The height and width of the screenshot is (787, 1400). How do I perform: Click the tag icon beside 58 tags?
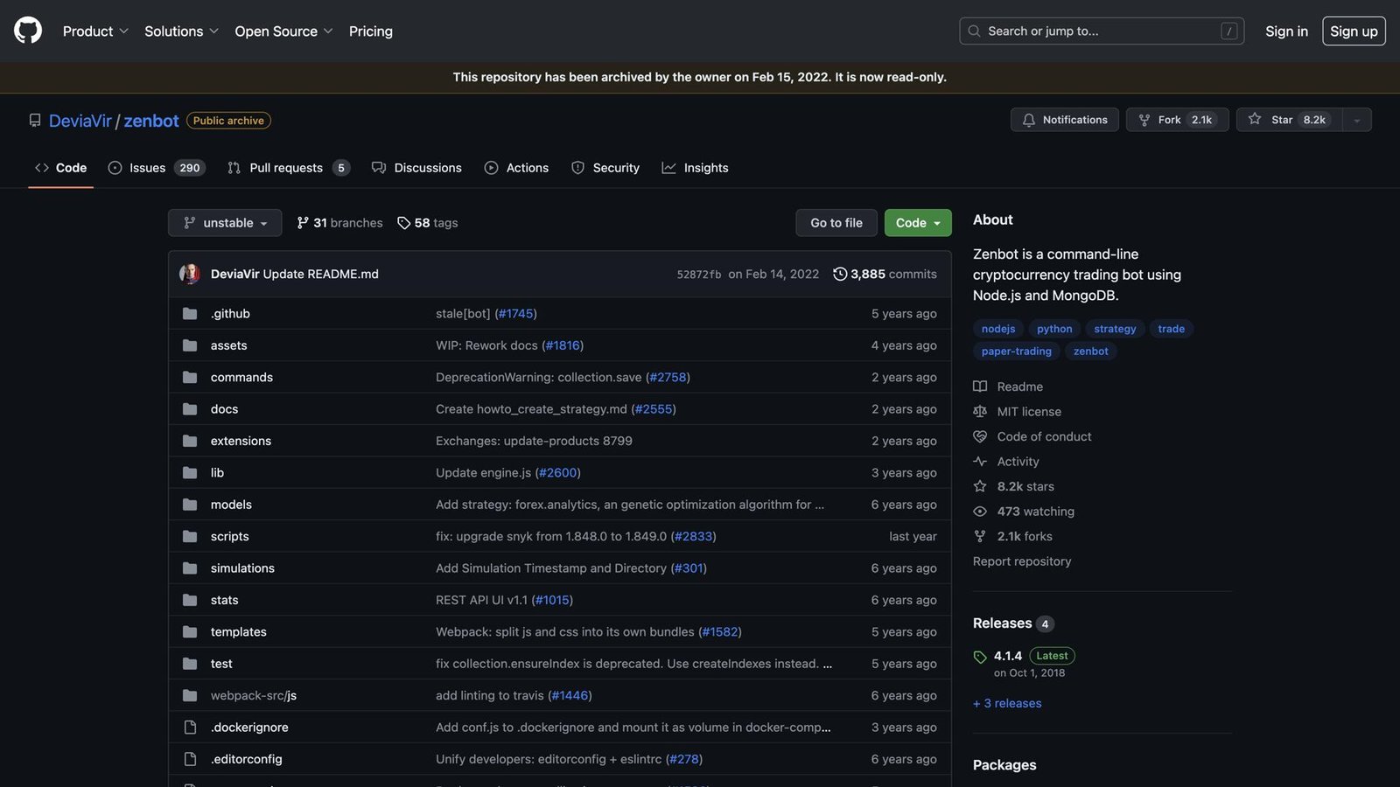(x=403, y=222)
